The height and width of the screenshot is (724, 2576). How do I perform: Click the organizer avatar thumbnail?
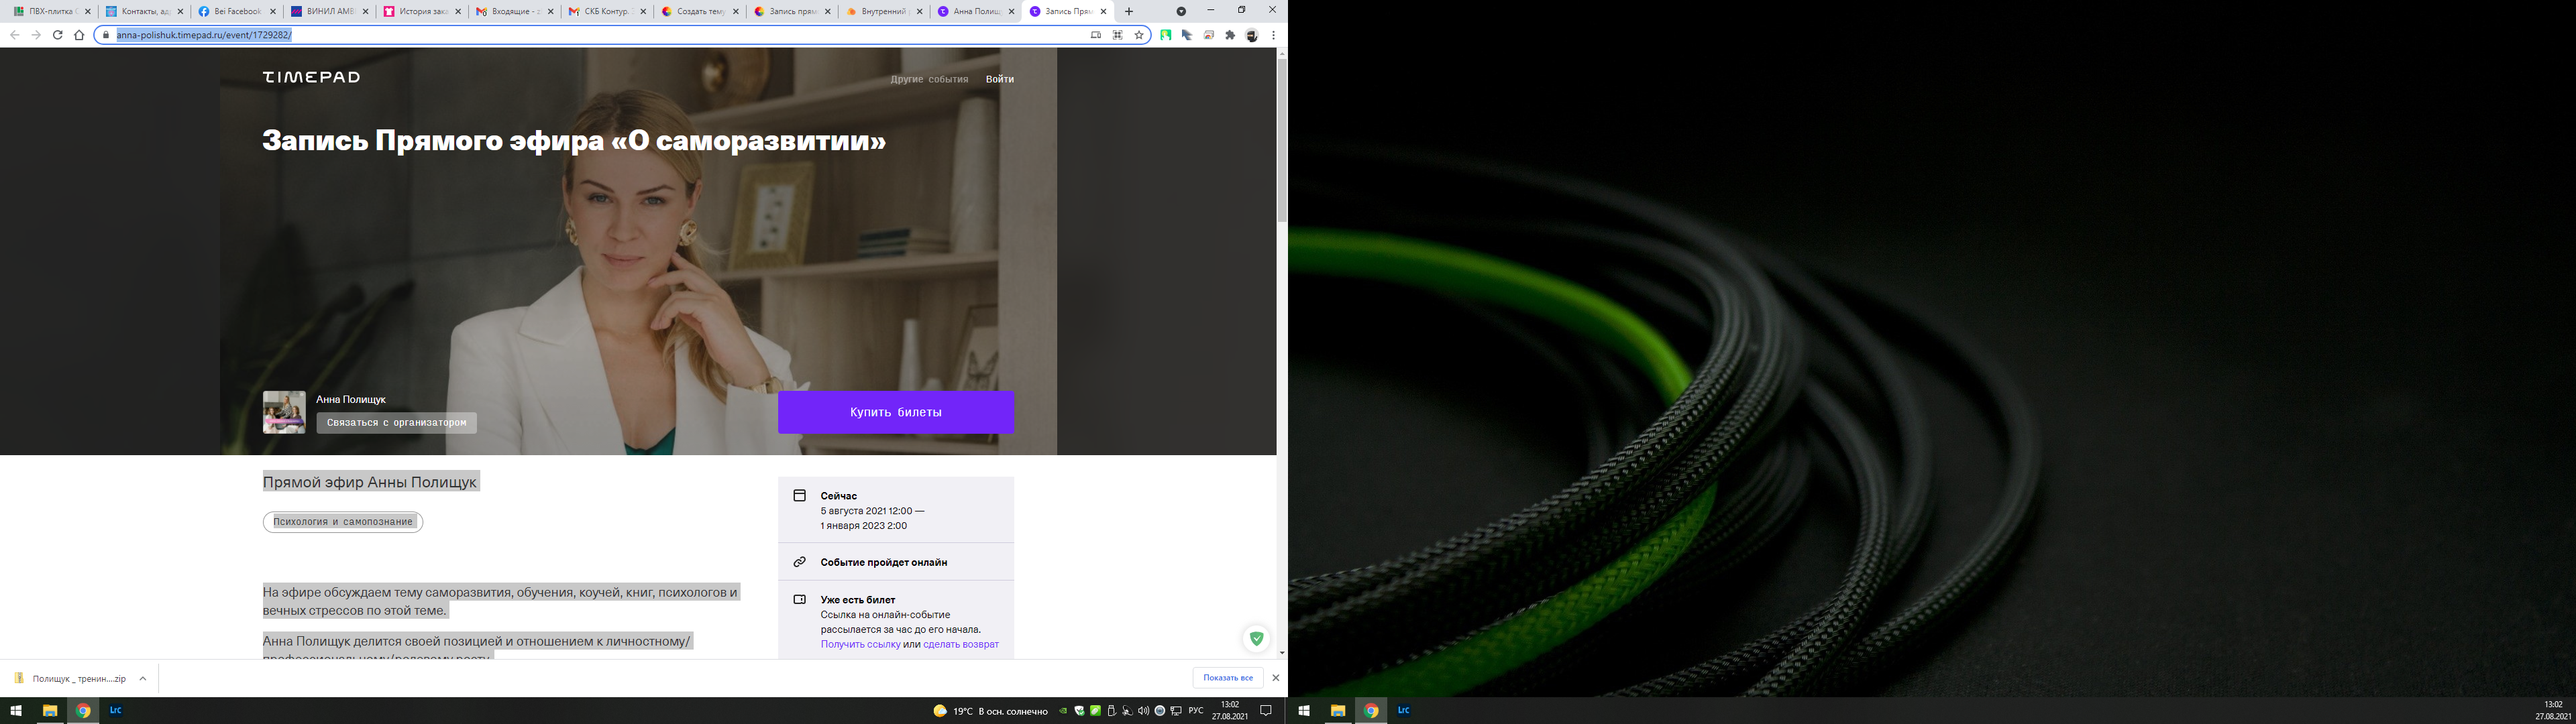pos(284,412)
